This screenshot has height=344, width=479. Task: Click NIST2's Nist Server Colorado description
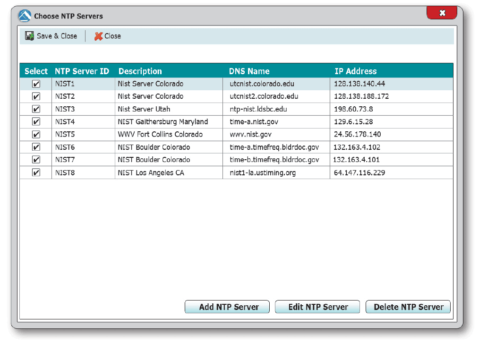point(151,96)
